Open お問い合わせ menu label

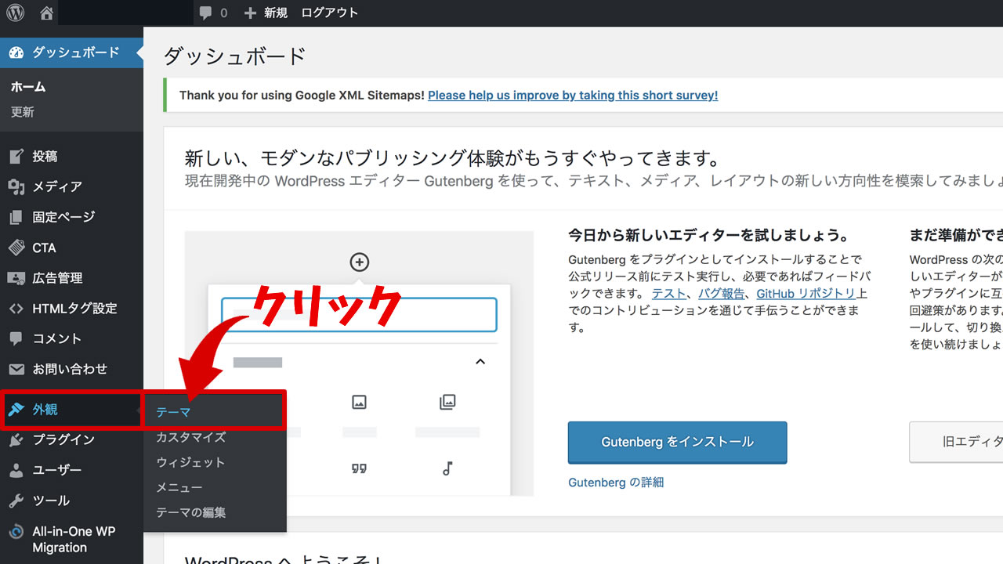[x=70, y=369]
